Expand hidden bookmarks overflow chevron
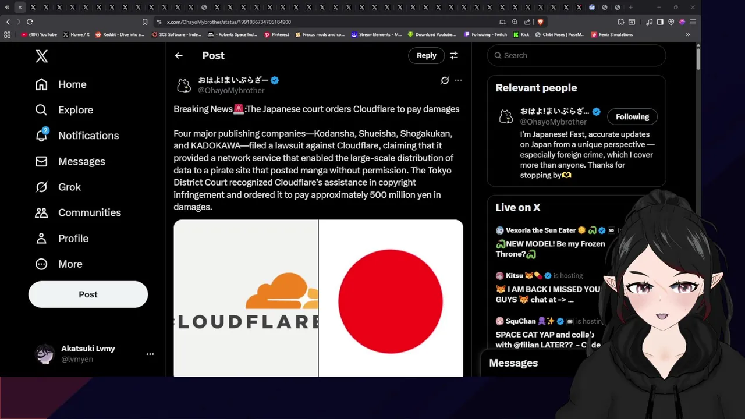The image size is (745, 419). coord(688,34)
